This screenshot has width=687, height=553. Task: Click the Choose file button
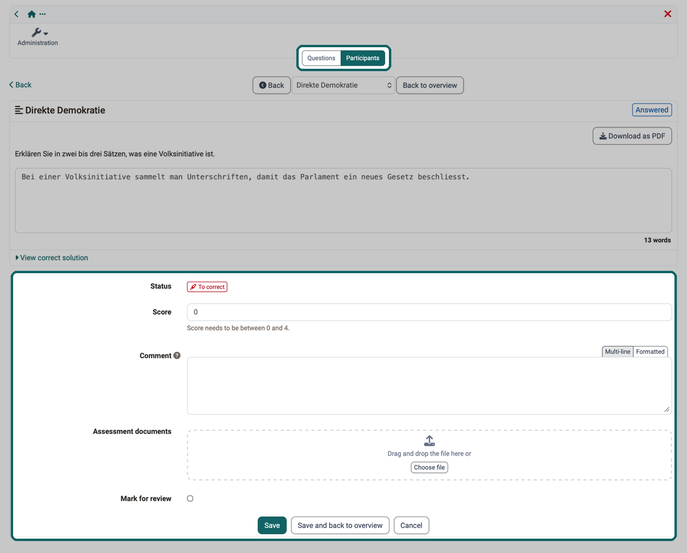coord(430,468)
